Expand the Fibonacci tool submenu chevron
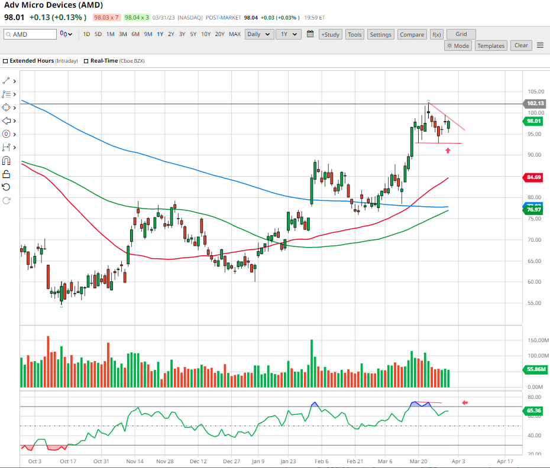The width and height of the screenshot is (550, 468). [x=14, y=134]
